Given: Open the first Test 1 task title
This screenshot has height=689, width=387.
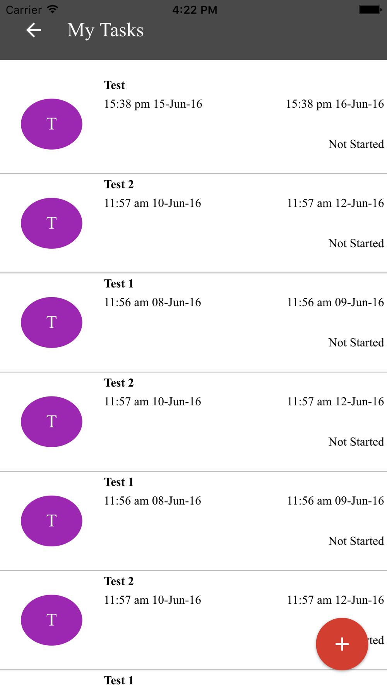Looking at the screenshot, I should 119,284.
